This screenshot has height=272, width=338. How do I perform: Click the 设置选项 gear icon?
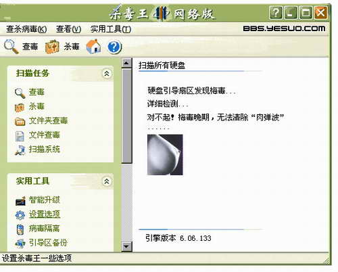click(x=20, y=214)
